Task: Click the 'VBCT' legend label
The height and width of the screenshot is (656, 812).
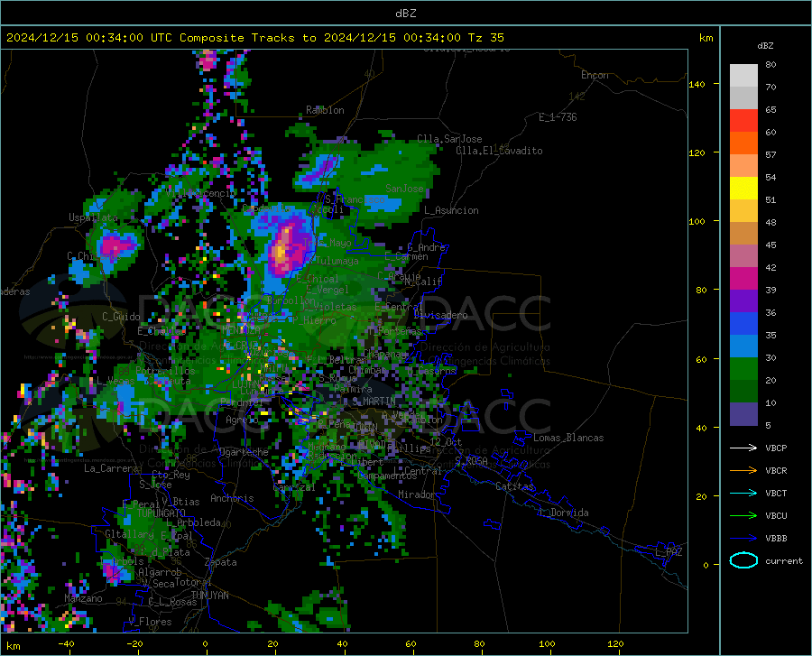Action: [776, 493]
